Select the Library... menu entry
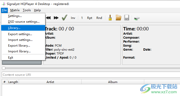Screen dimensions: 180x96 23,28
